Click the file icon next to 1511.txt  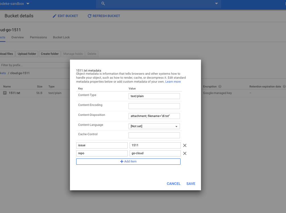(5, 93)
